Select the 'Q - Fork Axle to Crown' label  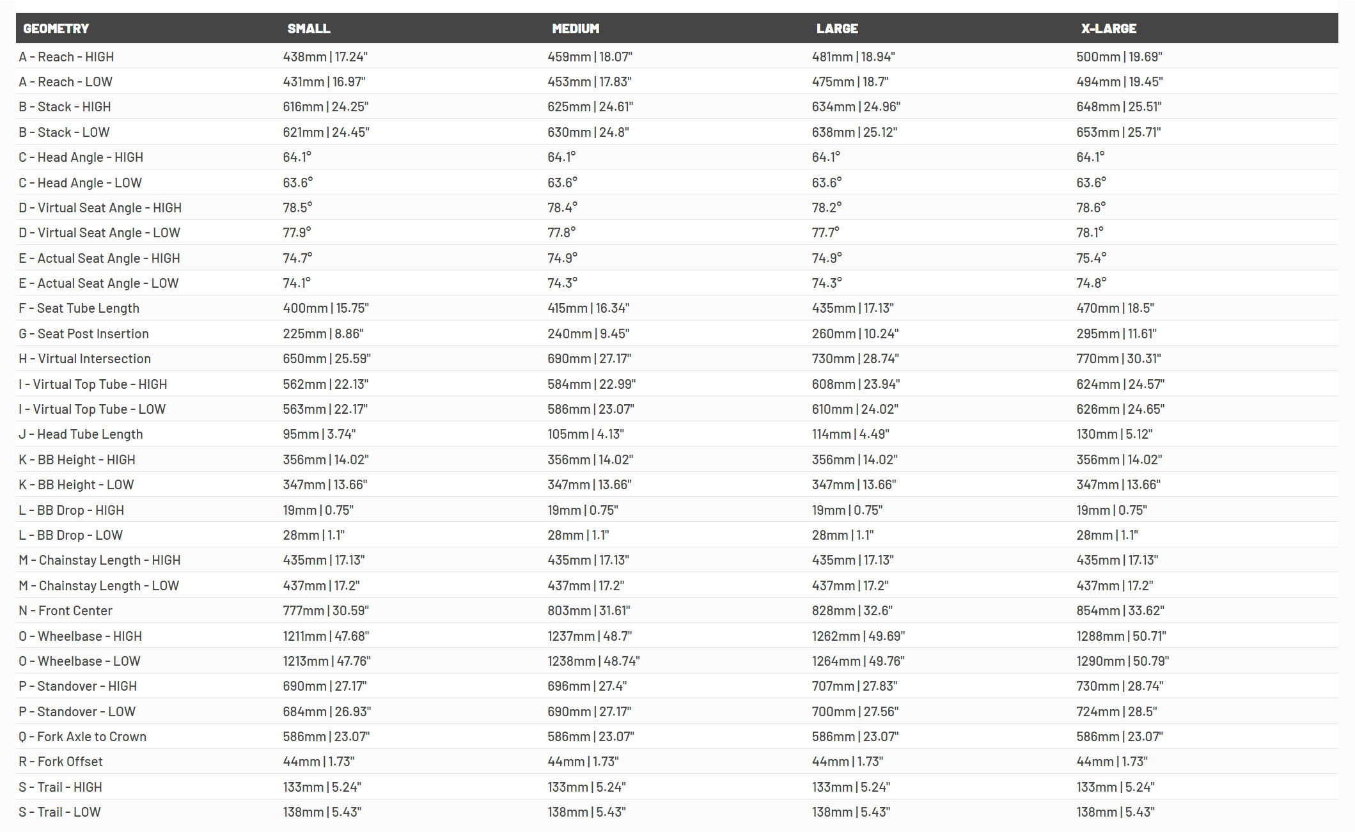coord(83,737)
